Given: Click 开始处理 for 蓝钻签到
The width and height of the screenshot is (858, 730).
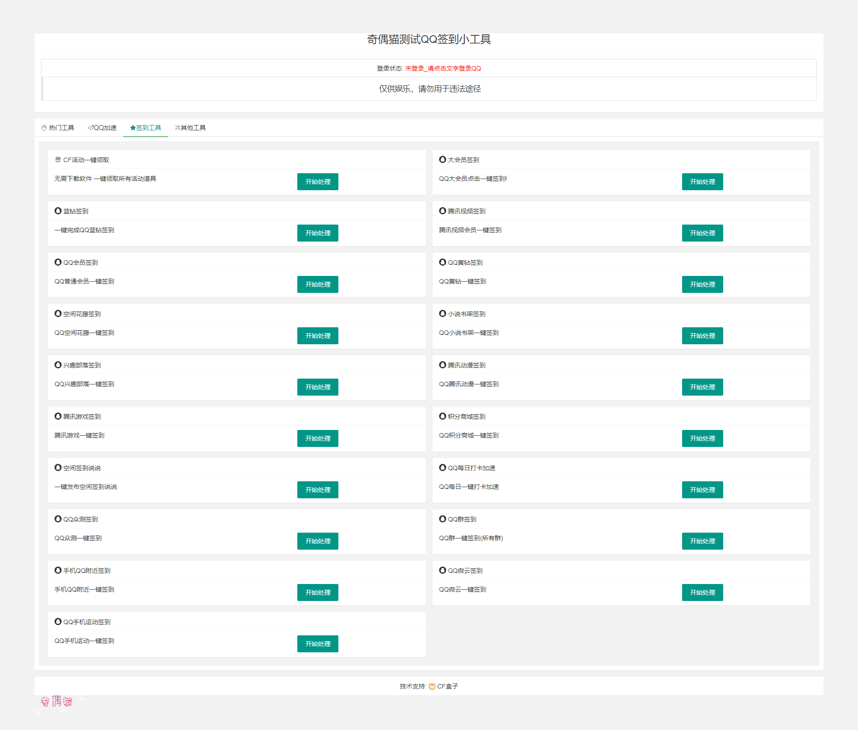Looking at the screenshot, I should 318,233.
